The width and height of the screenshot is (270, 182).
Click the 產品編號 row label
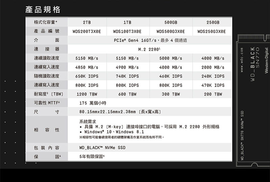47,31
